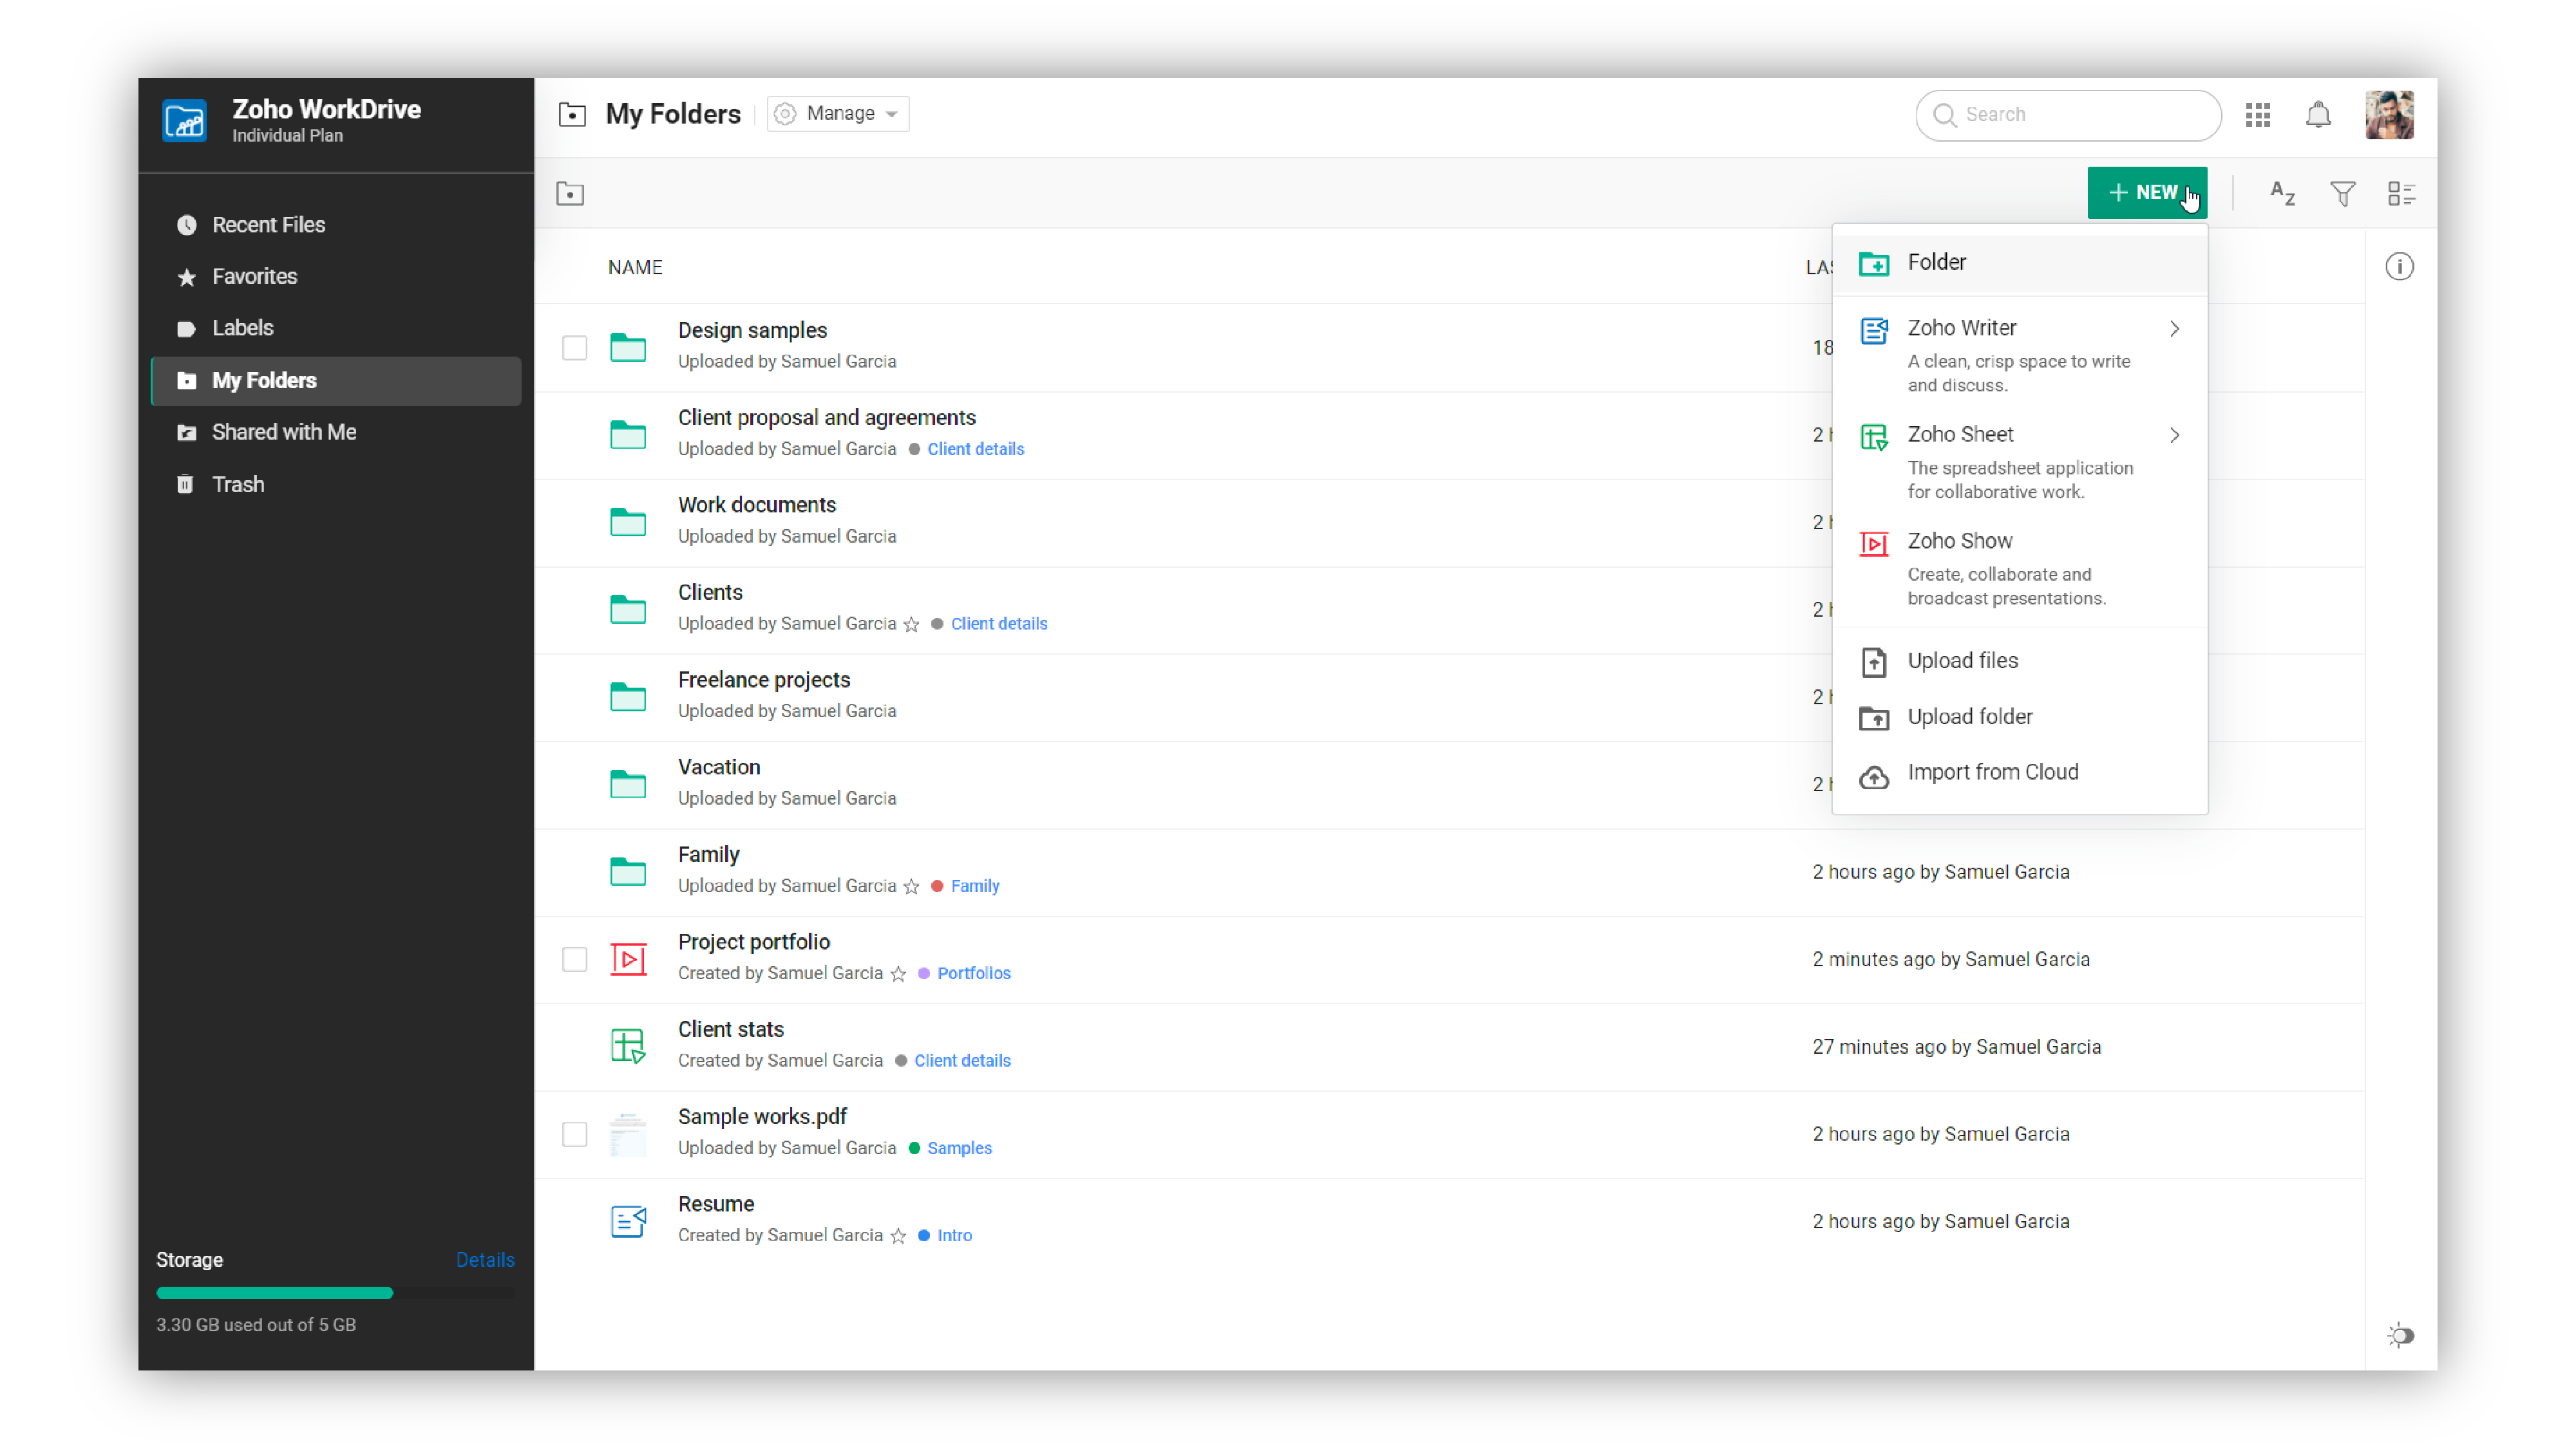Screen dimensions: 2576x1449
Task: Open the info panel icon
Action: [2400, 266]
